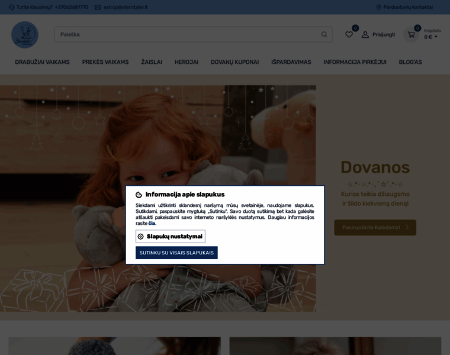The image size is (450, 355).
Task: Click the "čia" link in cookie notice
Action: 152,224
